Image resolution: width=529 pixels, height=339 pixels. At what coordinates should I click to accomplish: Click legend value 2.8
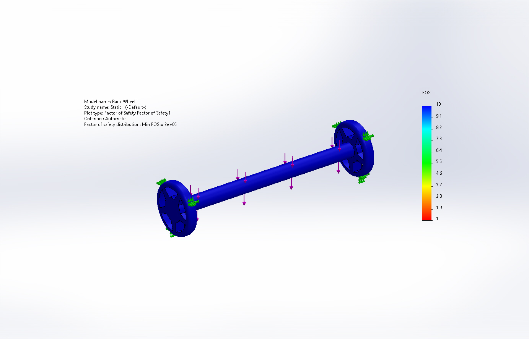[439, 196]
